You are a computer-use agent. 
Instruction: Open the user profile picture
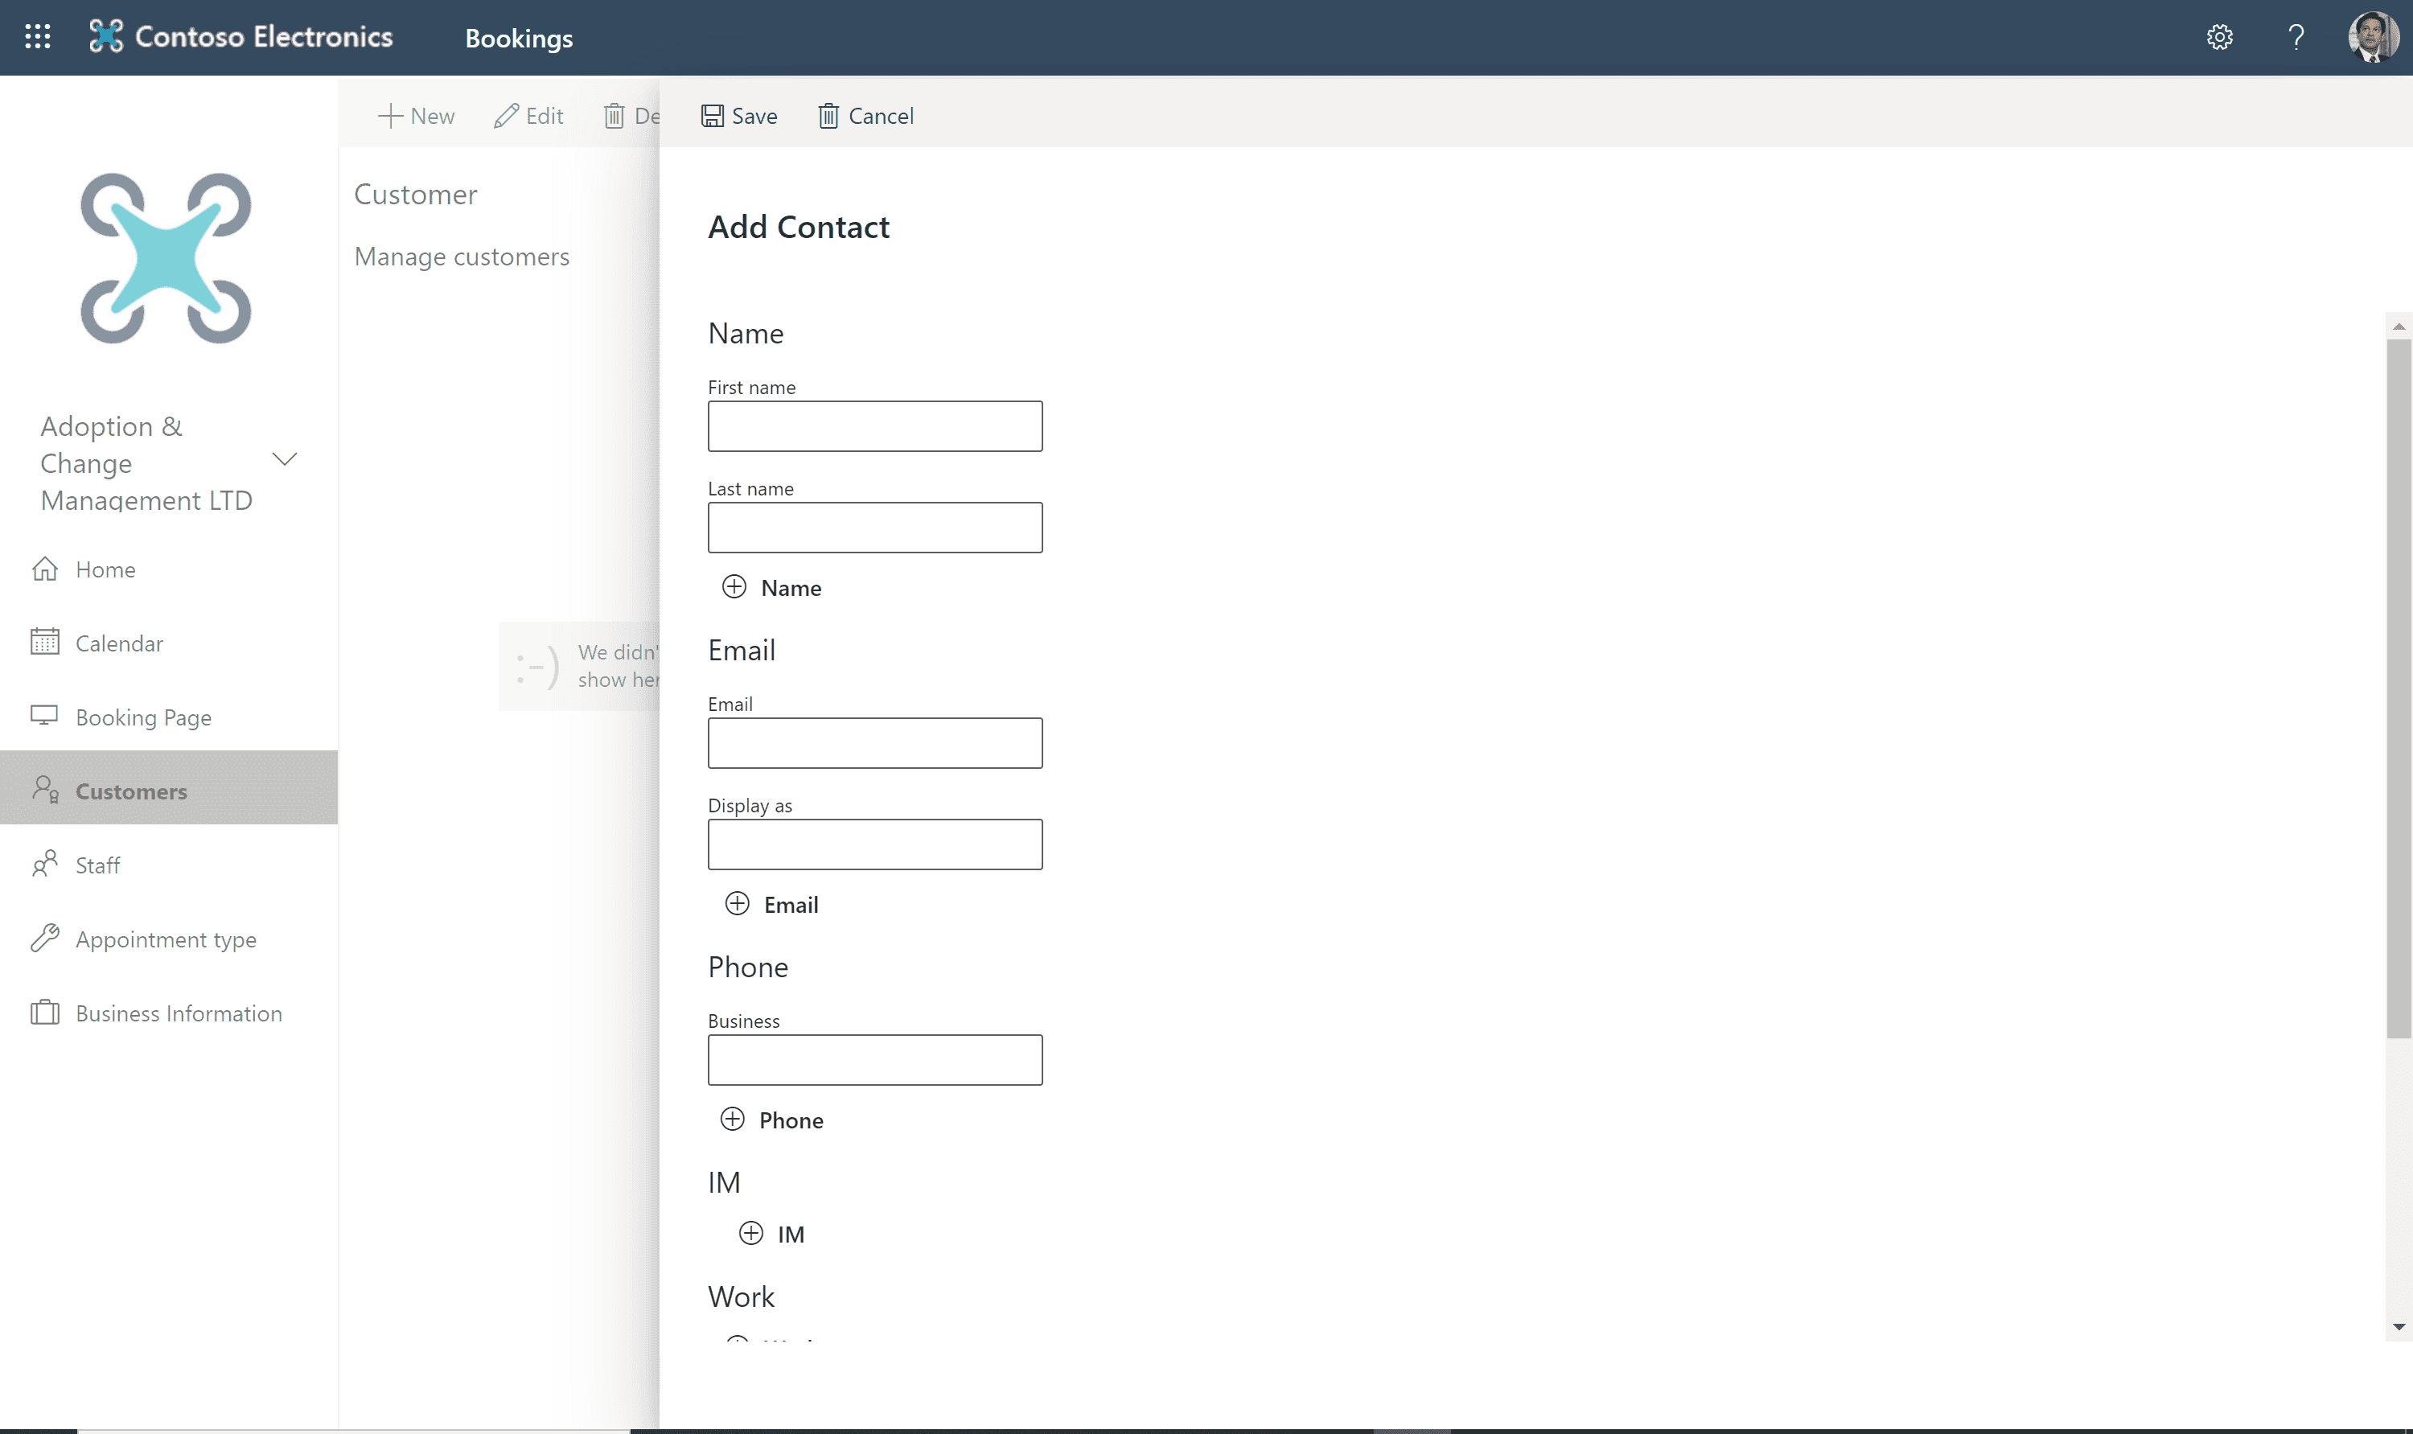[x=2373, y=37]
